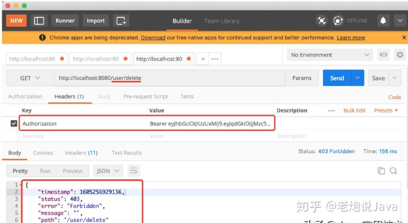The image size is (408, 223).
Task: Save the request
Action: click(379, 78)
